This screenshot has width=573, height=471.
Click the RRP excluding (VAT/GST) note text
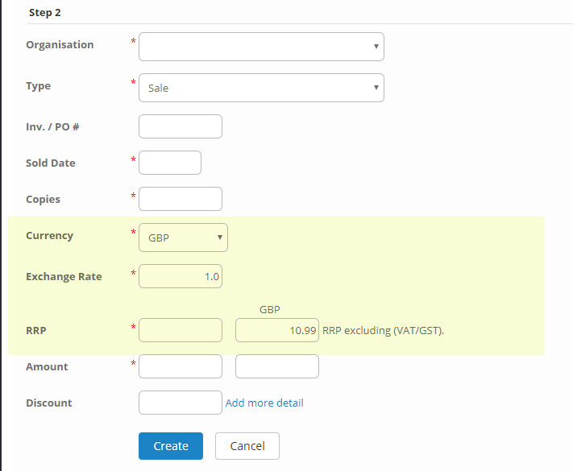click(x=383, y=330)
